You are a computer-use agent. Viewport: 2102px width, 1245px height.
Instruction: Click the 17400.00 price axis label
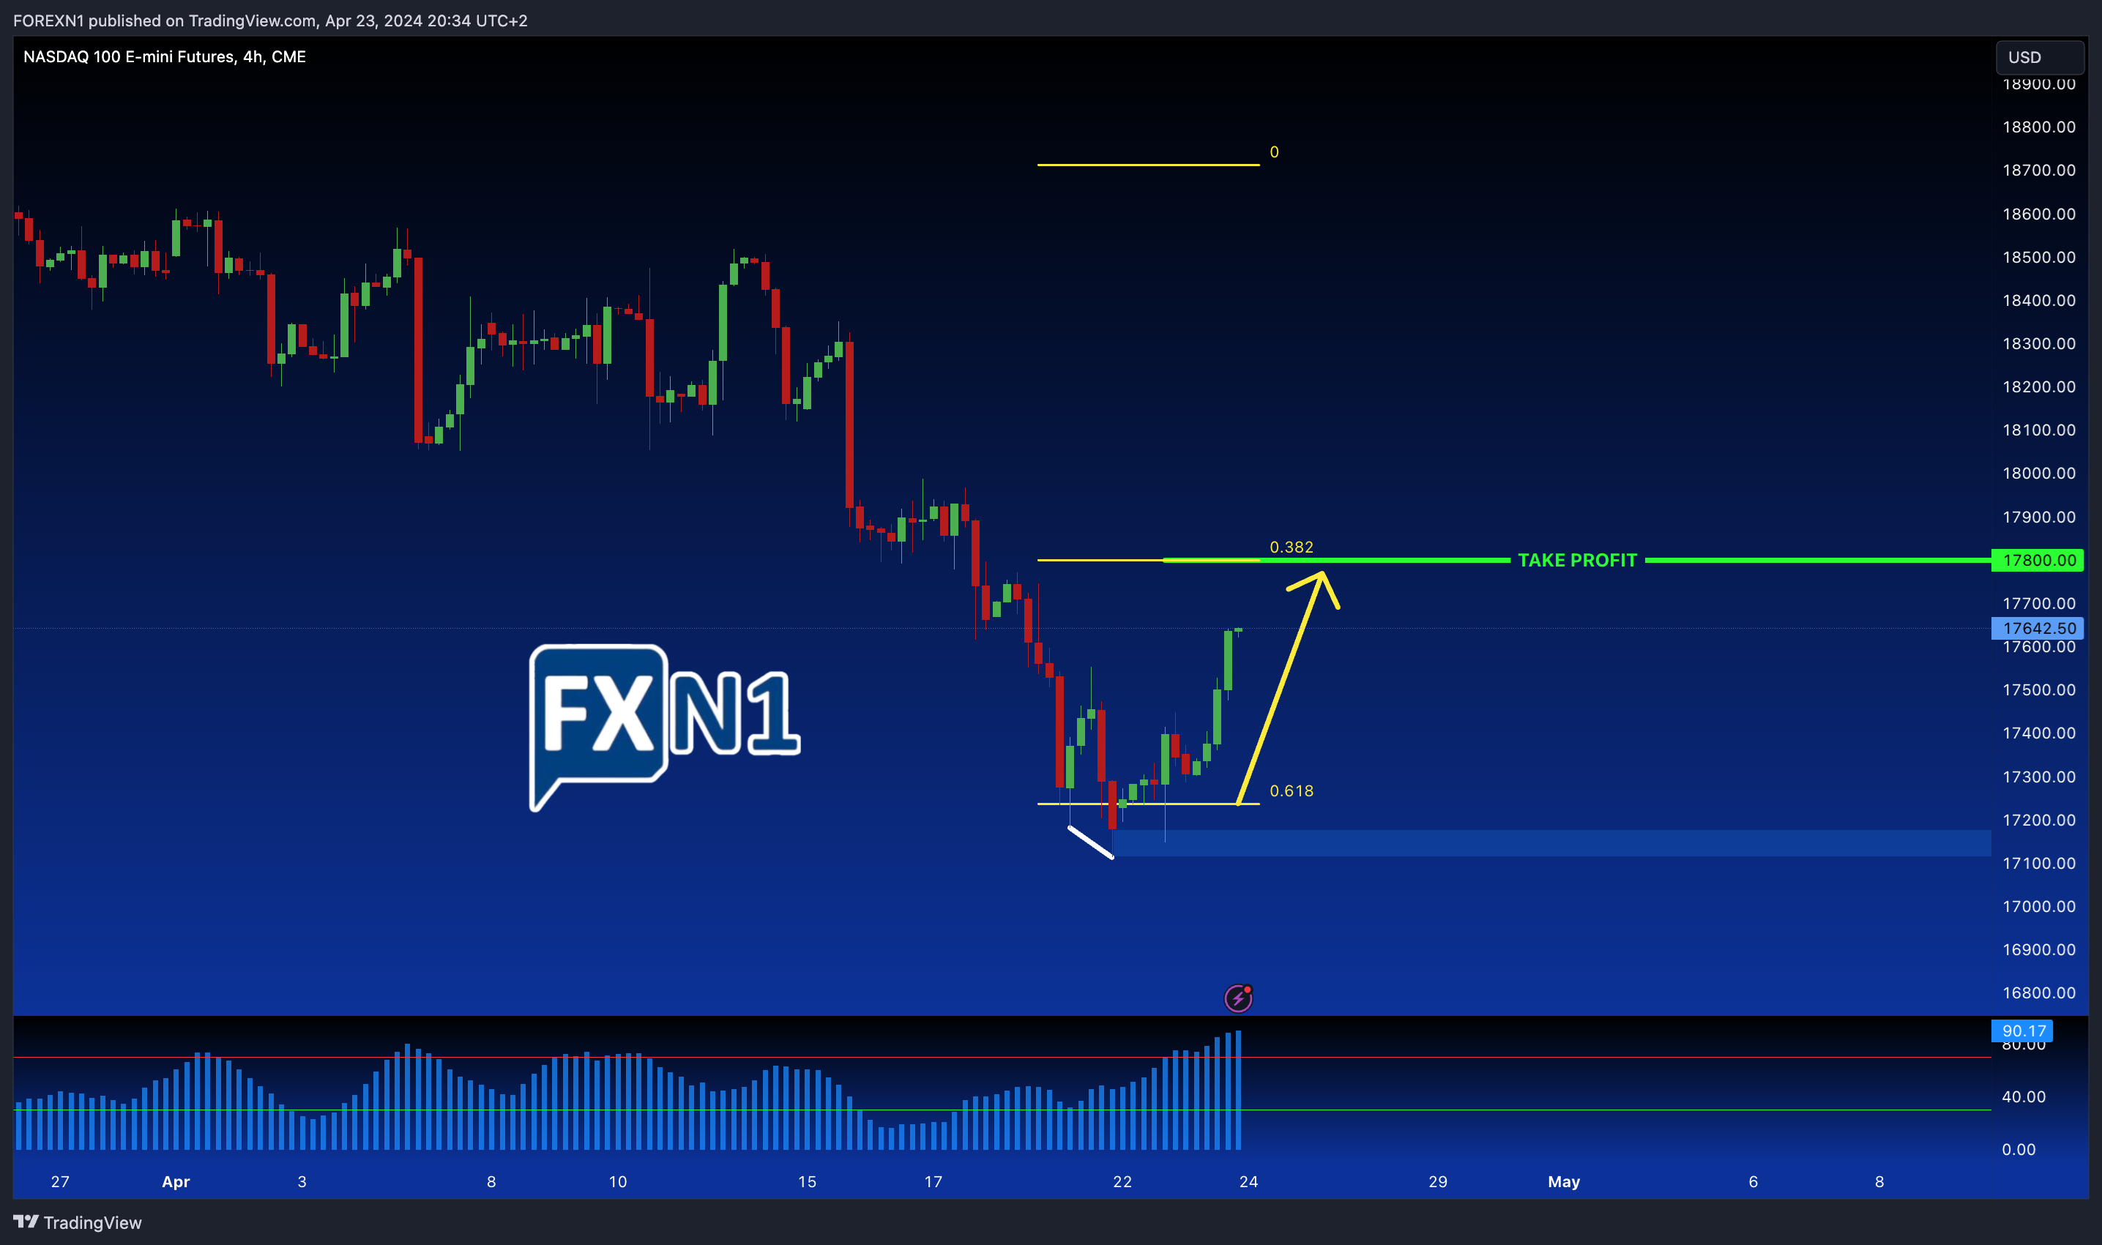click(2038, 733)
